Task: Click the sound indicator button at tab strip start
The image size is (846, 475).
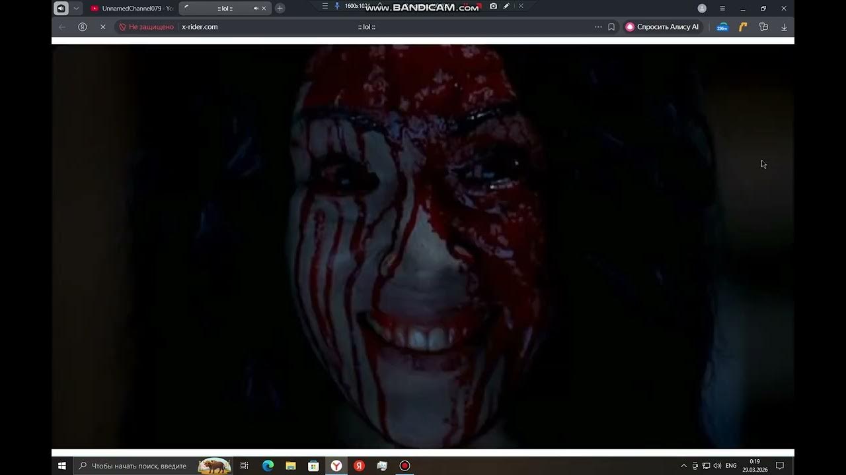Action: pyautogui.click(x=61, y=9)
